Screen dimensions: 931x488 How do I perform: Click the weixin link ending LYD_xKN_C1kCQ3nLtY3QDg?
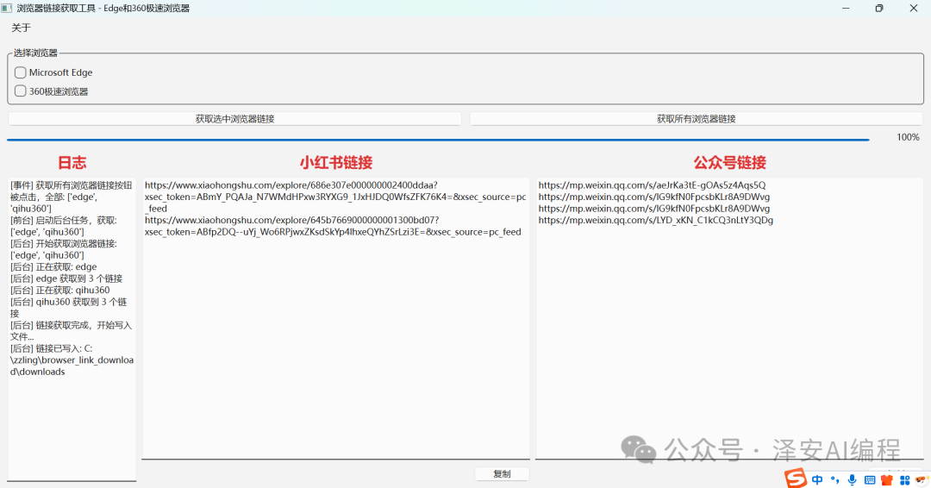[x=655, y=220]
